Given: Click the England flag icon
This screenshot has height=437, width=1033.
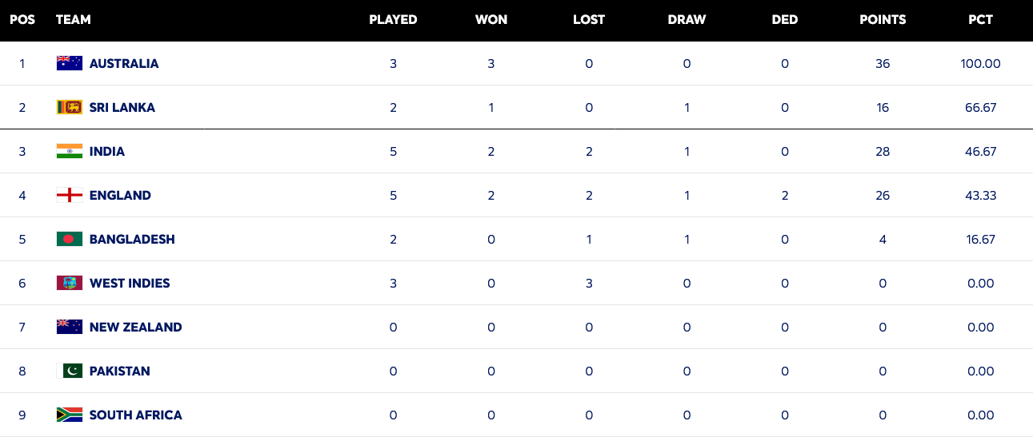Looking at the screenshot, I should (70, 195).
